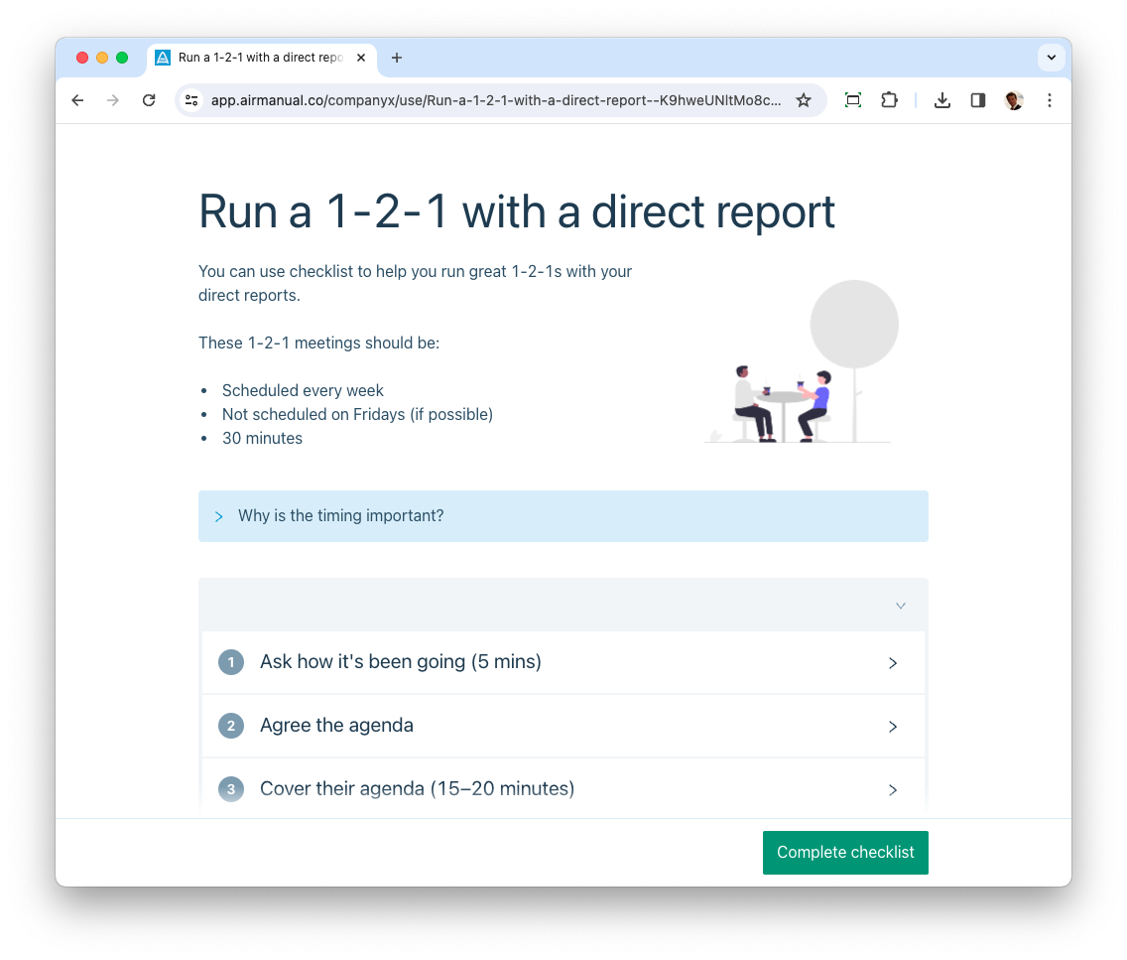Open the tab search dropdown arrow

1052,58
